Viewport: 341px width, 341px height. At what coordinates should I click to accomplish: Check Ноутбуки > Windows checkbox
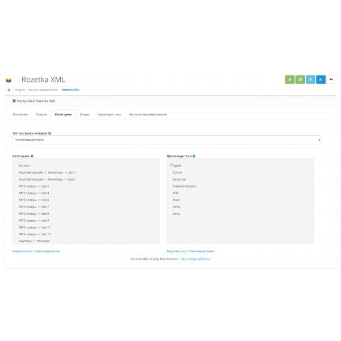pyautogui.click(x=16, y=241)
